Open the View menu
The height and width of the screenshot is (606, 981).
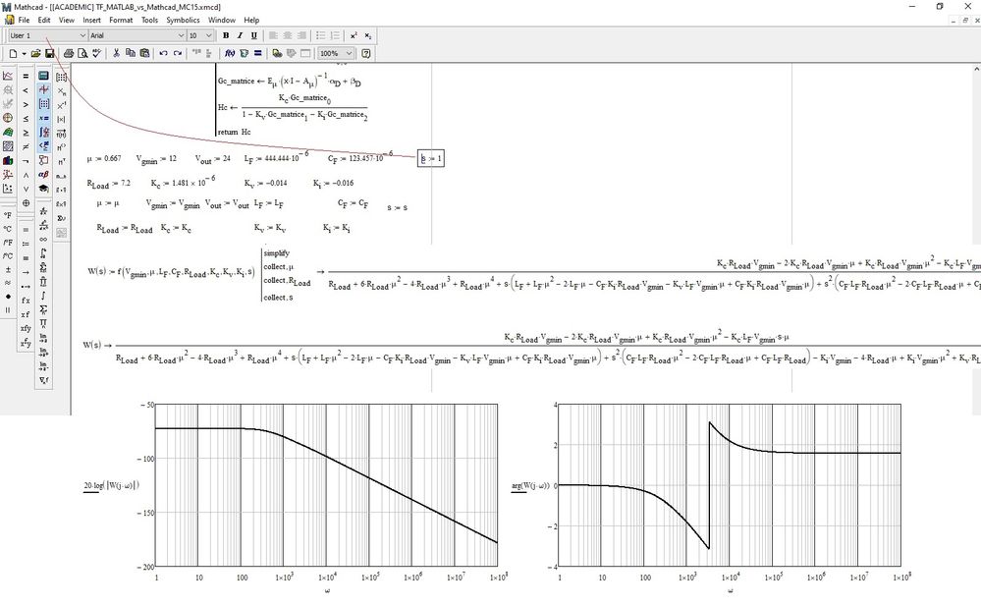(x=67, y=20)
